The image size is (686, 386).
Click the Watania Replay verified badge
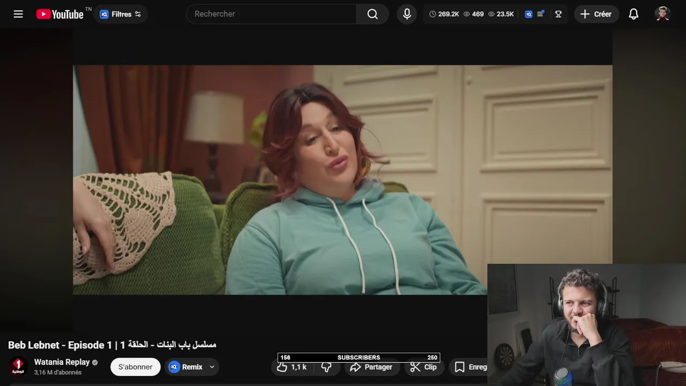click(95, 362)
